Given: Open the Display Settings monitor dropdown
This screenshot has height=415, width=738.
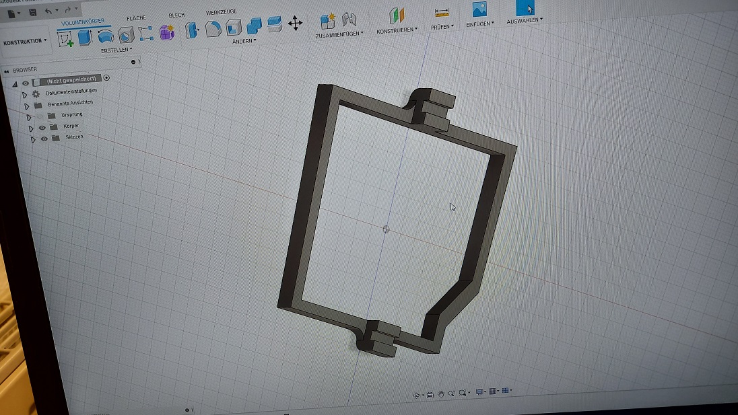Looking at the screenshot, I should [x=481, y=391].
